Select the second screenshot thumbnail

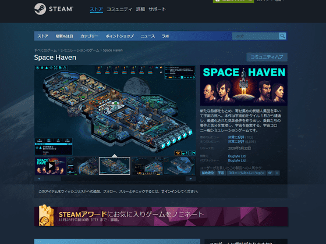click(x=83, y=166)
